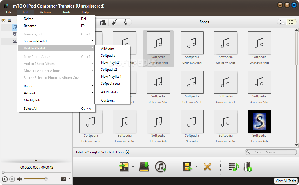Image resolution: width=299 pixels, height=185 pixels.
Task: Click the play button
Action: click(x=5, y=179)
